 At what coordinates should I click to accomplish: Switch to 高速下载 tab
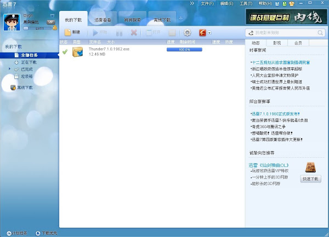pos(162,20)
